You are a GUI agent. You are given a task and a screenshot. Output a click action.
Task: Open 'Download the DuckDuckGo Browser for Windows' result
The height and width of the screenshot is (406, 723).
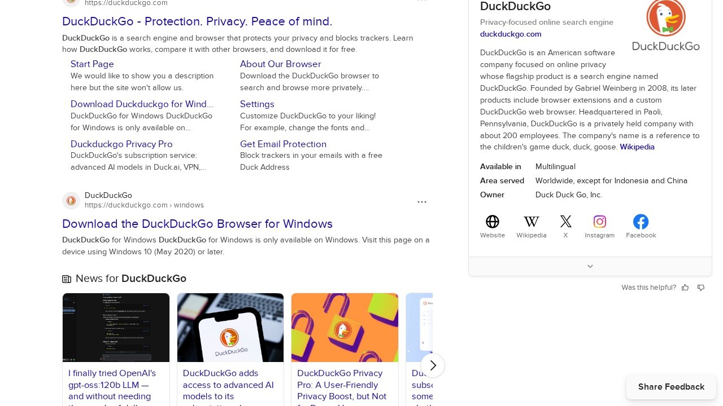coord(197,224)
